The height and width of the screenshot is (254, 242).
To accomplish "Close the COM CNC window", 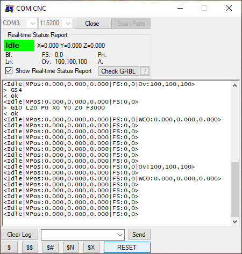I will [x=229, y=8].
